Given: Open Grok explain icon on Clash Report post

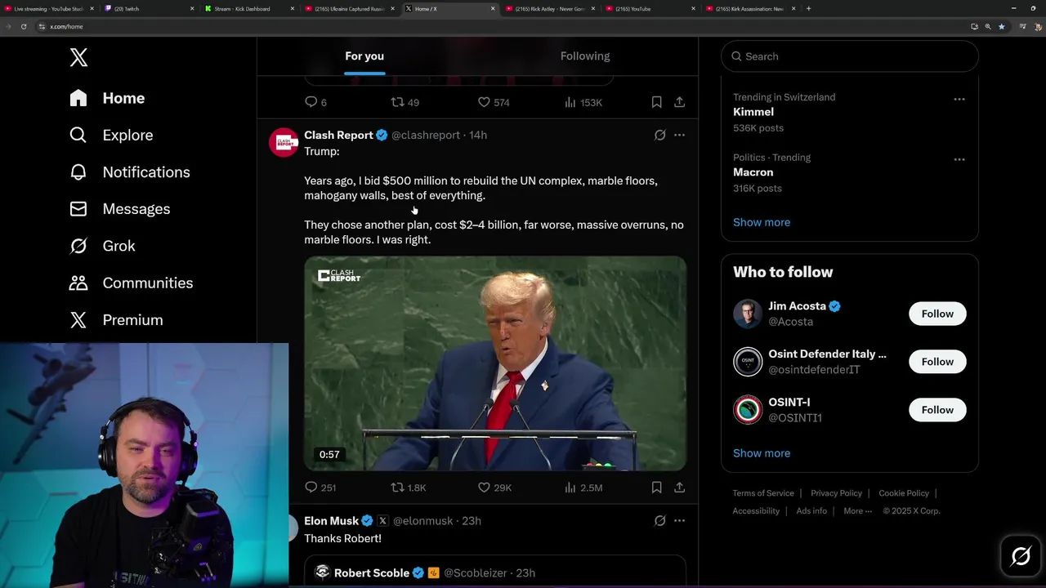Looking at the screenshot, I should pos(659,135).
